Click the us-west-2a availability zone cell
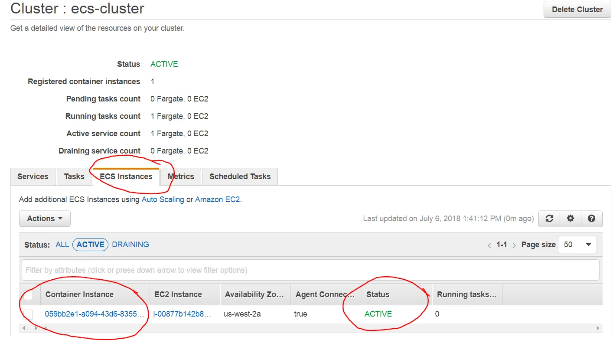 coord(242,314)
